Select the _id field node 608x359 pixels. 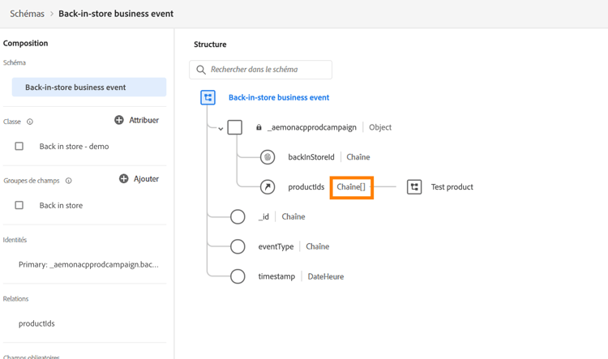[x=238, y=217]
